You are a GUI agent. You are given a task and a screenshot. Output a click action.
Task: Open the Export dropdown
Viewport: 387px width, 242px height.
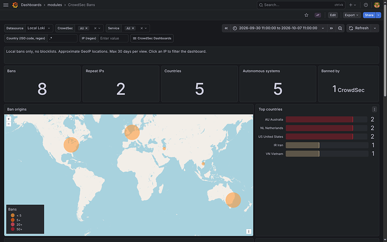(x=352, y=15)
